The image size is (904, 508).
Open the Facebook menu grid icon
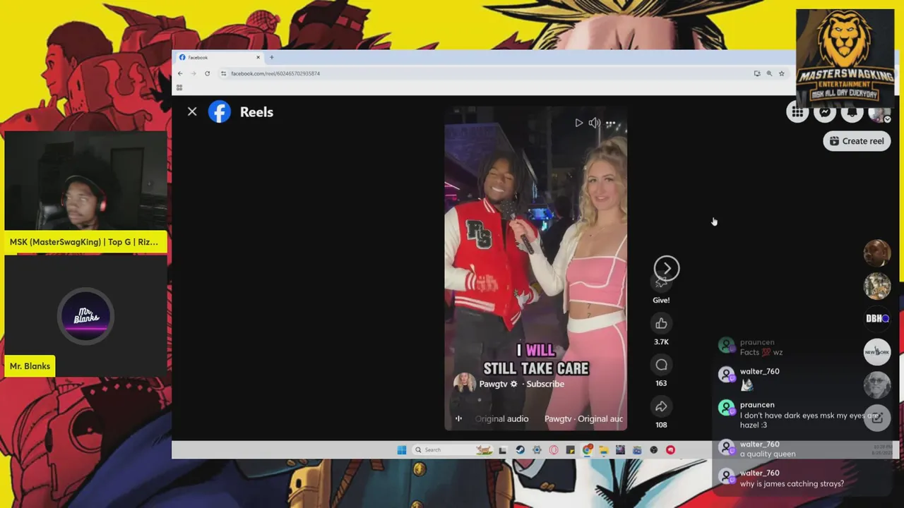coord(797,112)
